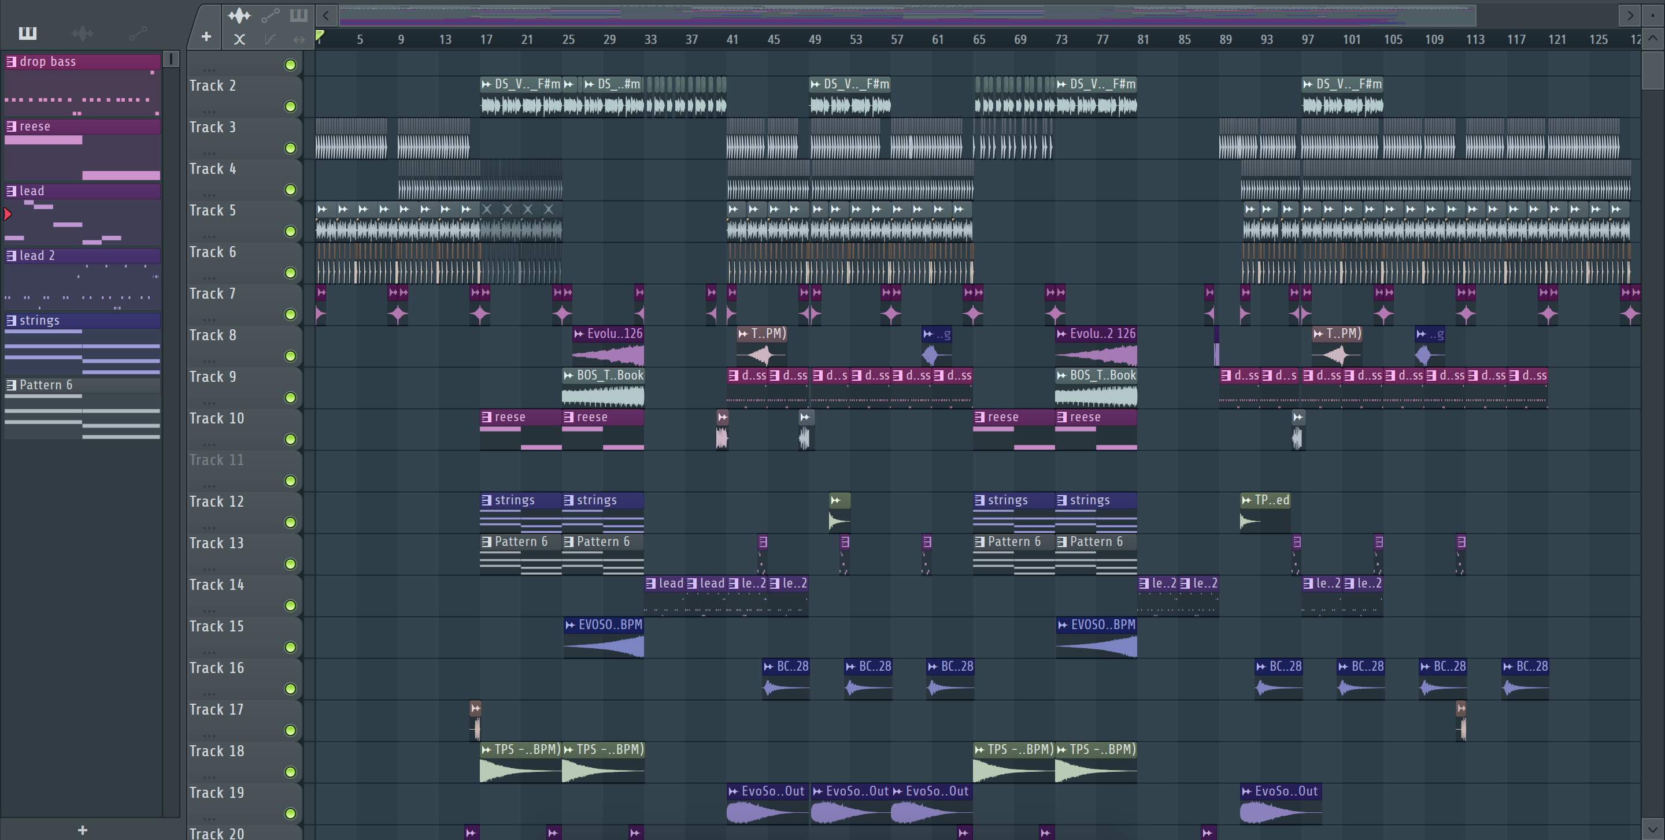The width and height of the screenshot is (1665, 840).
Task: Select the DS_V.._F#m clip at bar 97
Action: pos(1343,97)
